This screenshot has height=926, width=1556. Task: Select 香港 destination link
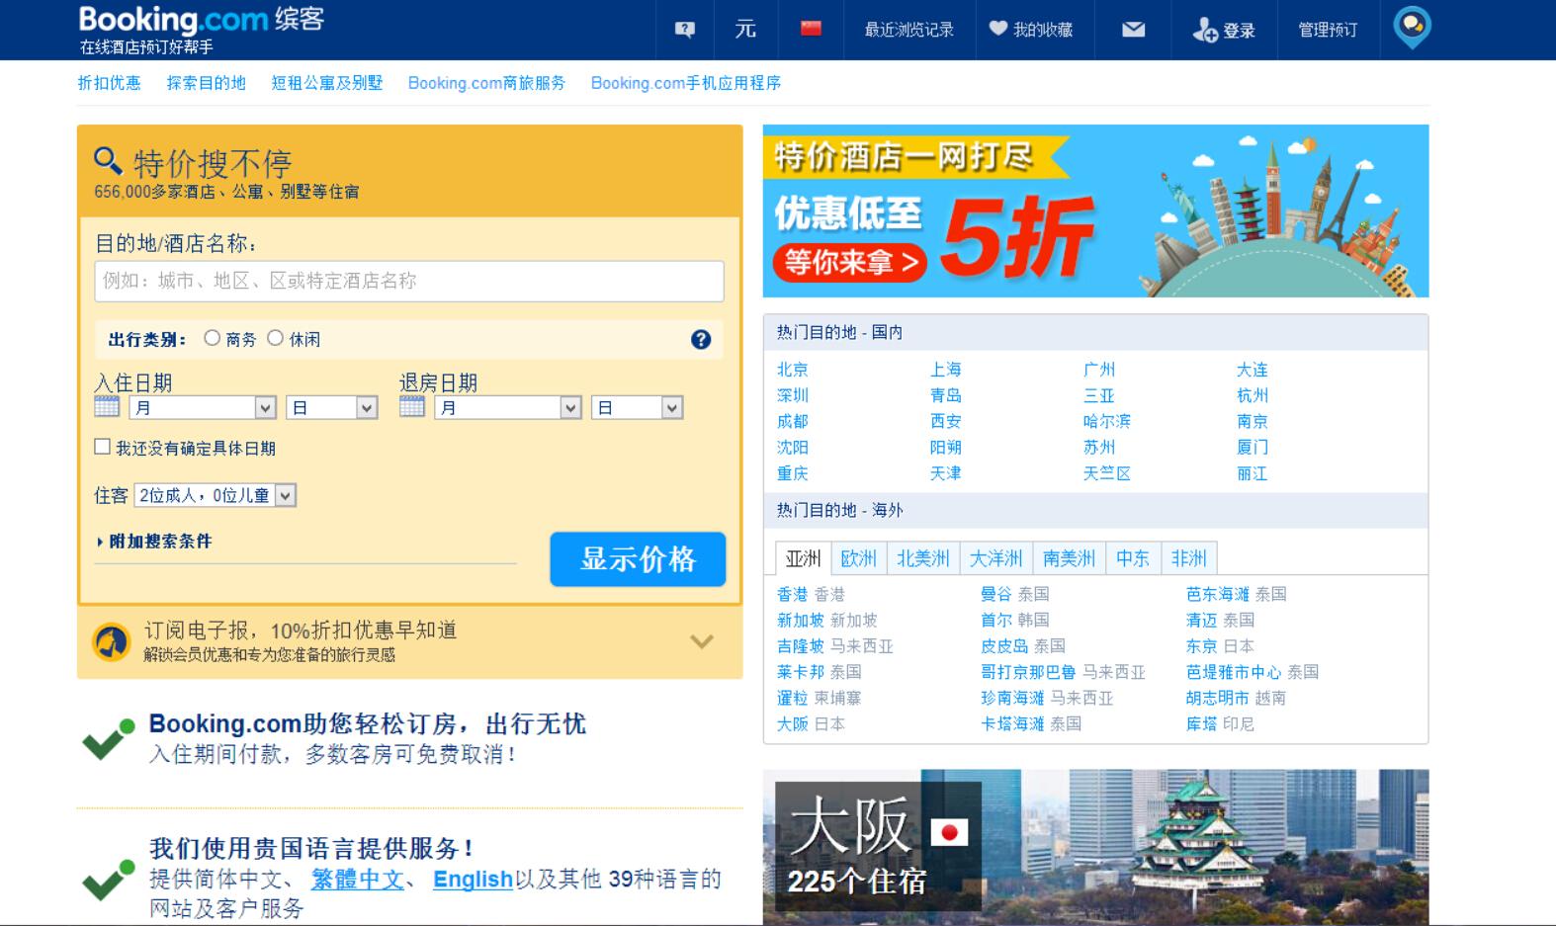point(793,594)
